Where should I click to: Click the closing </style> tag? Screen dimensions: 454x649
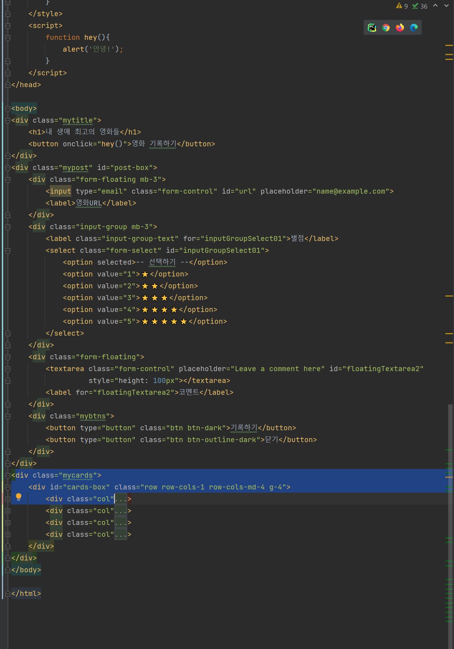tap(46, 14)
